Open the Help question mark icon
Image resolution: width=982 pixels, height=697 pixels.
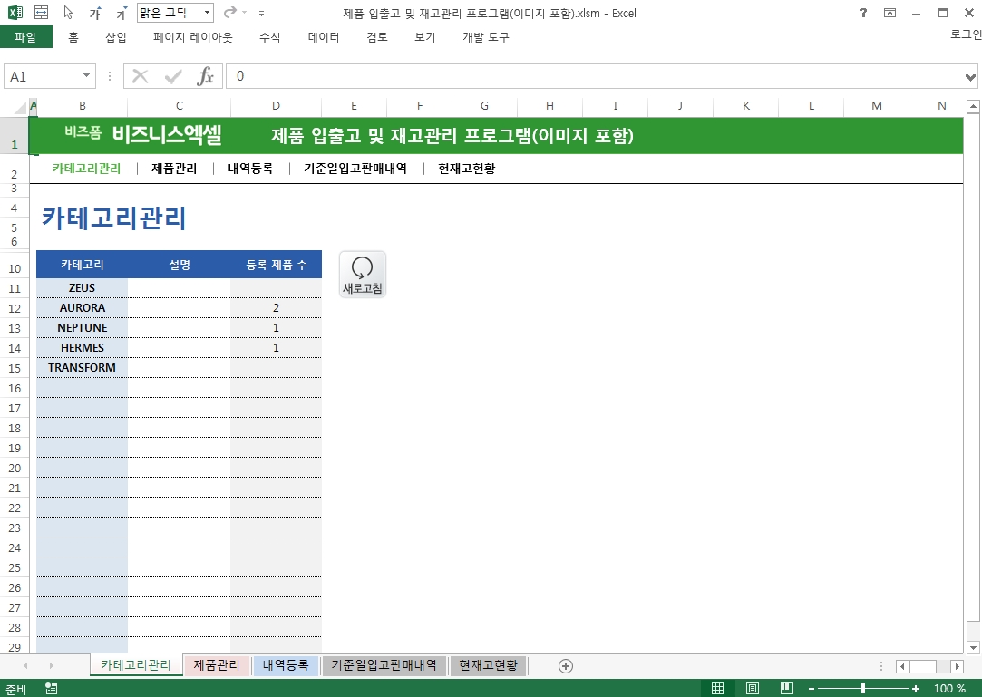pyautogui.click(x=863, y=13)
